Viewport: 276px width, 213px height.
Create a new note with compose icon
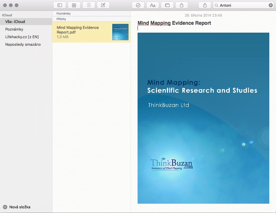click(x=103, y=5)
